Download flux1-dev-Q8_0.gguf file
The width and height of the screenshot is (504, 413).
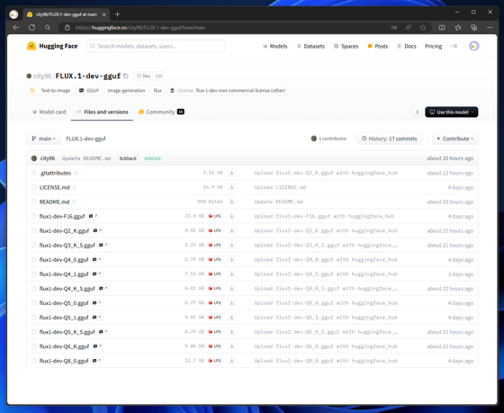click(x=232, y=361)
